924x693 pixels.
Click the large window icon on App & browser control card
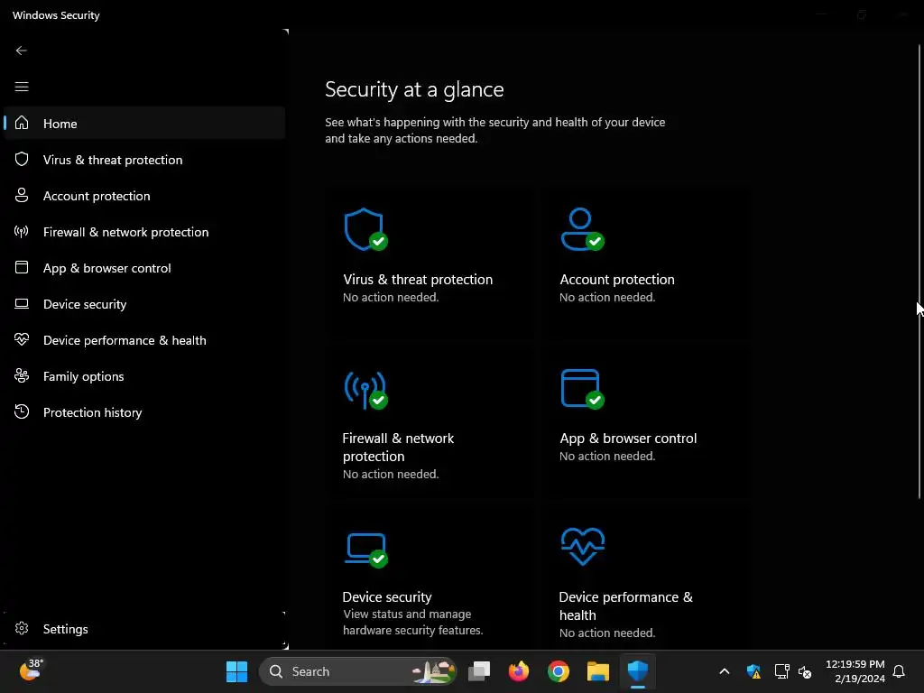582,388
